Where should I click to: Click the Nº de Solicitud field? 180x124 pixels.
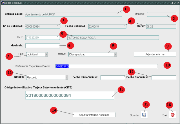(42, 26)
